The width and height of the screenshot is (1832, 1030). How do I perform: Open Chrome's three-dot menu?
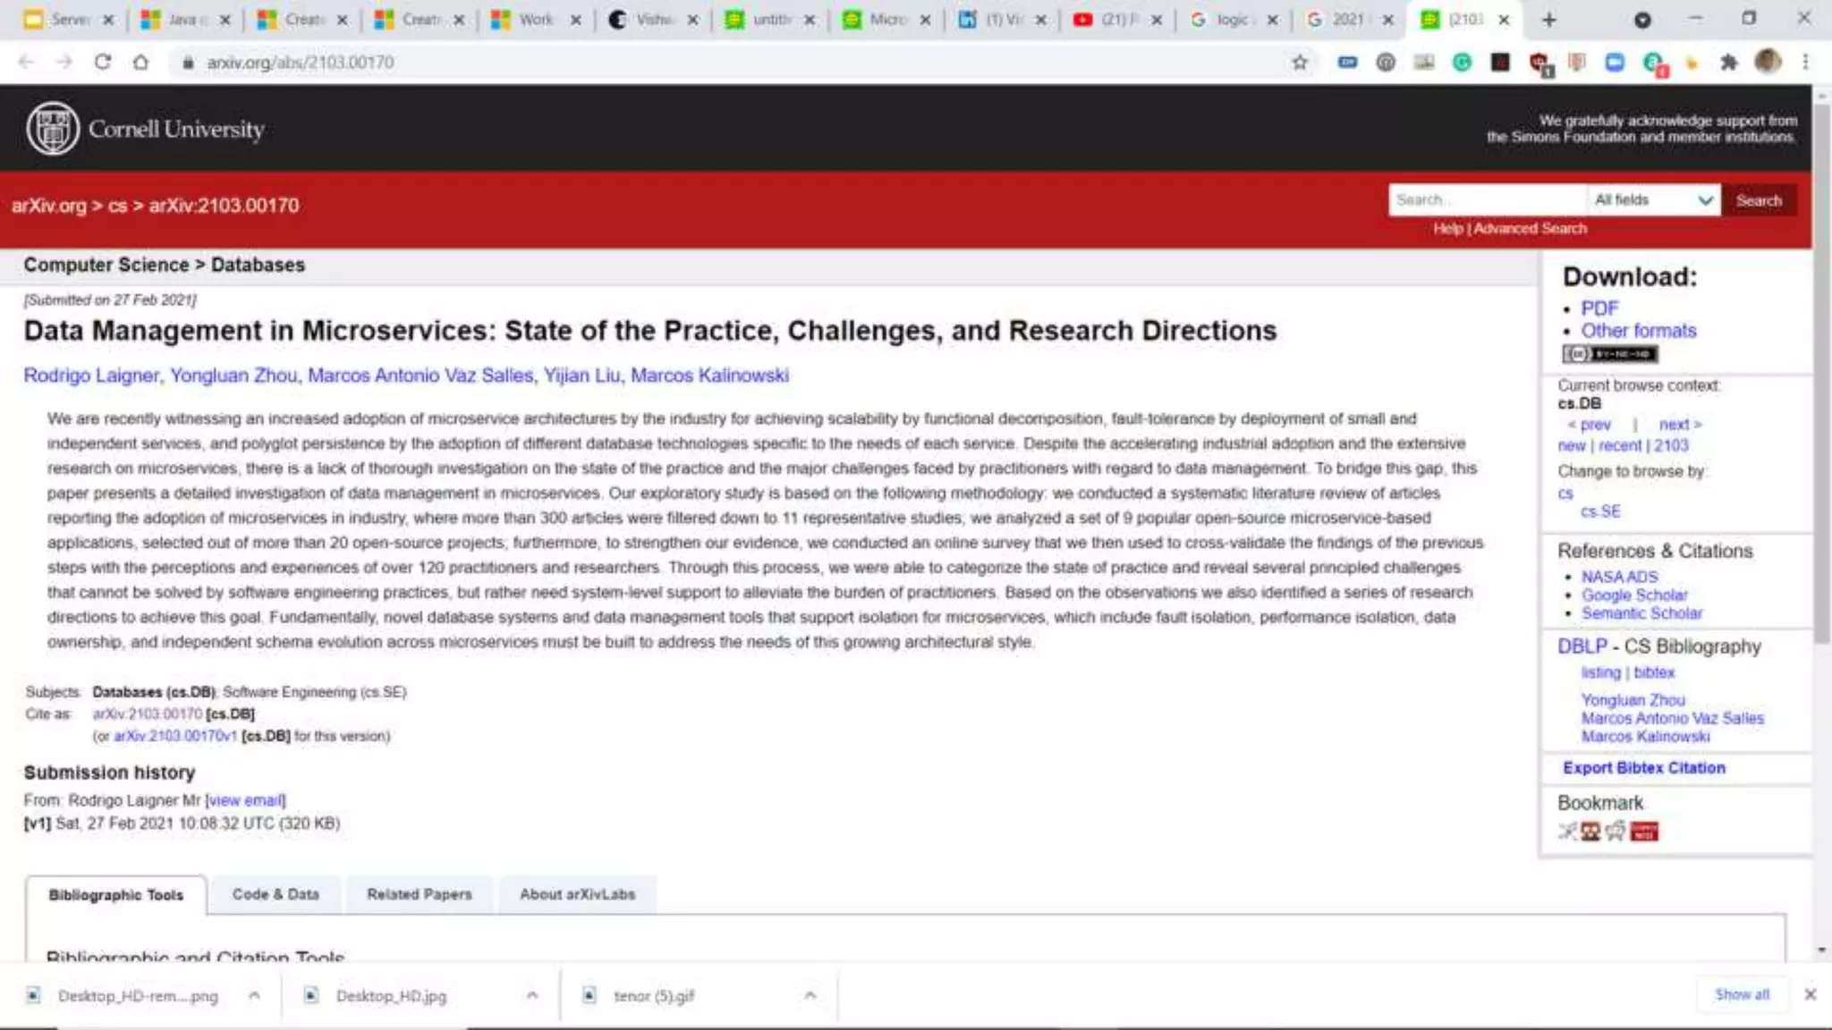1805,63
